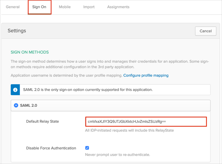Select the SAML 2.0 radio button
222x164 pixels.
click(x=16, y=105)
